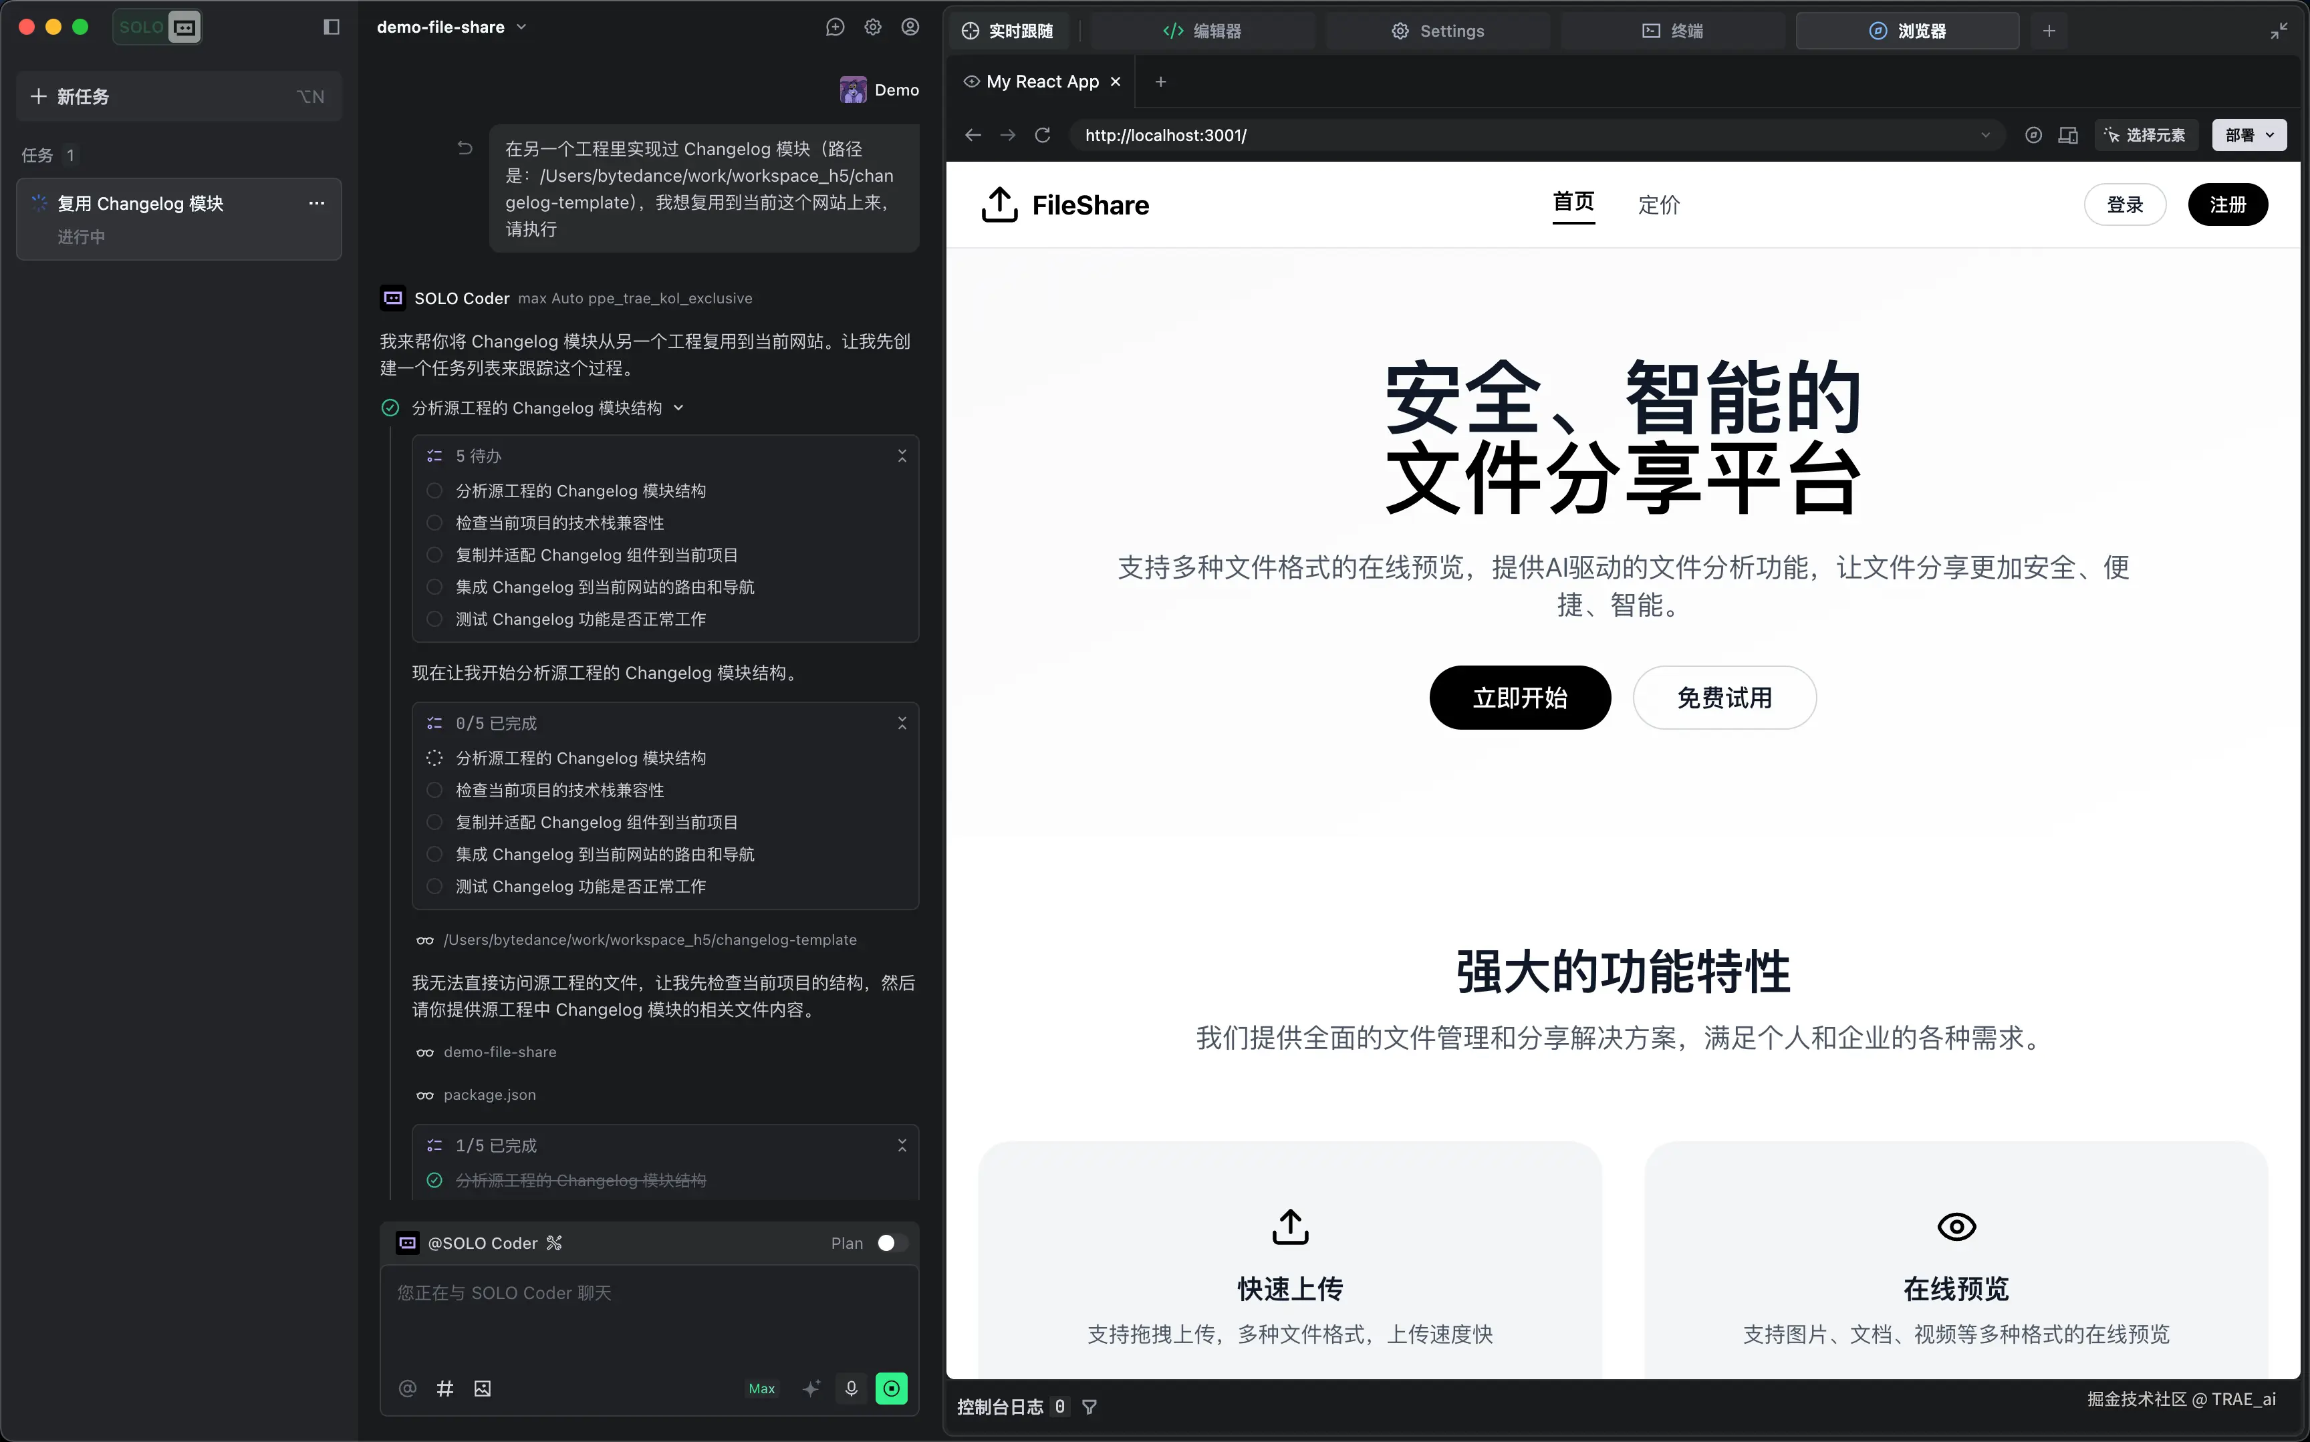Collapse the left sidebar panel icon

click(331, 27)
